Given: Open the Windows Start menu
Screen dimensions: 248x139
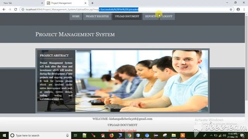Looking at the screenshot, I should click(x=4, y=136).
